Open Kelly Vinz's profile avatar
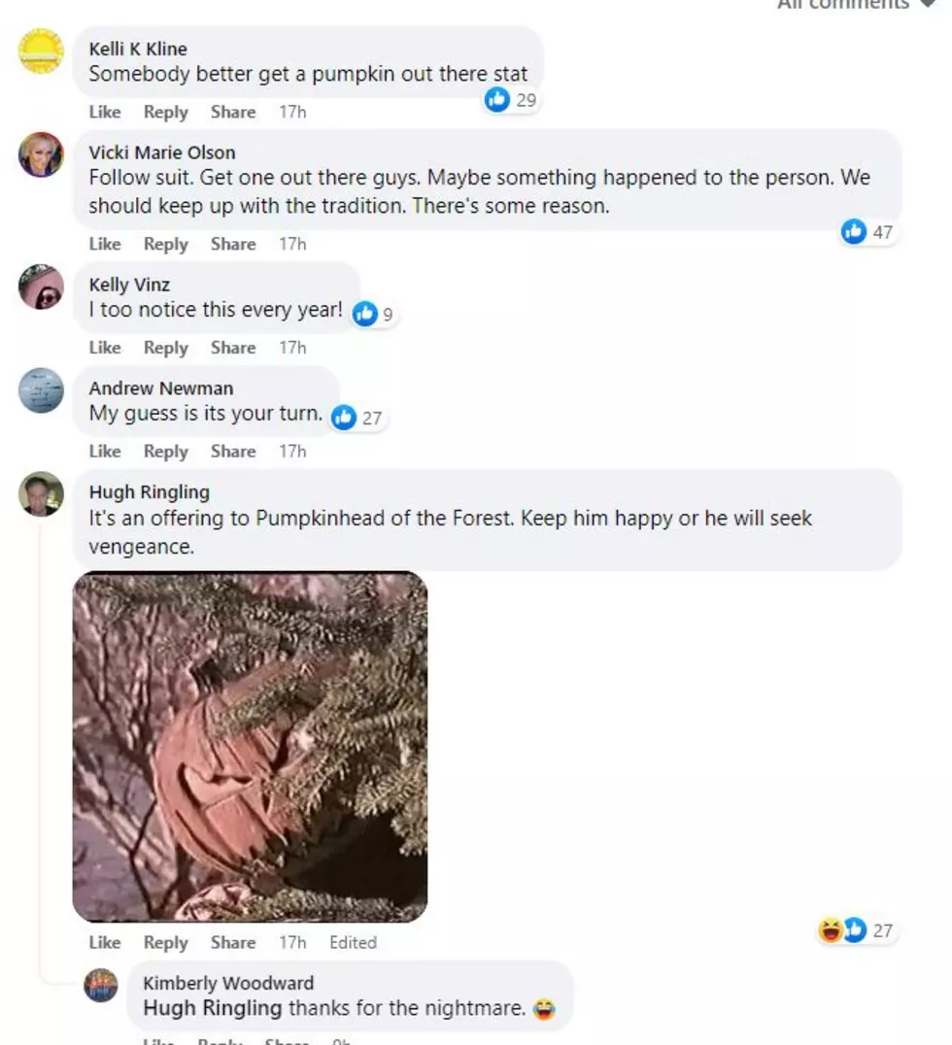 tap(41, 287)
